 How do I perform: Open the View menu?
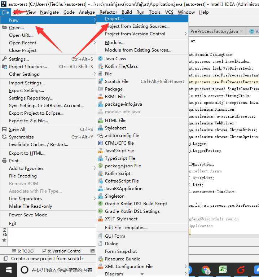tap(31, 12)
